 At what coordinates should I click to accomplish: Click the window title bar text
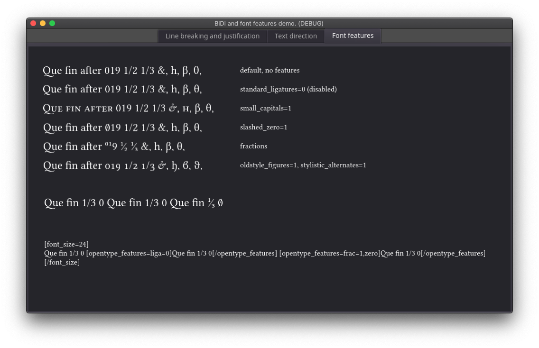269,23
